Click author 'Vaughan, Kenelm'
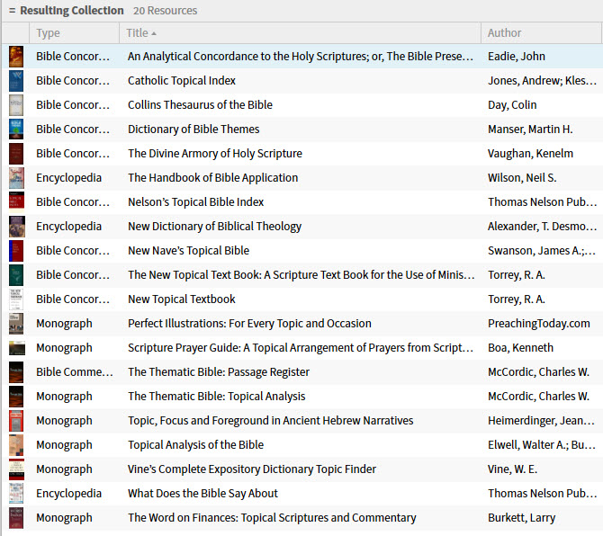The width and height of the screenshot is (603, 536). click(531, 154)
